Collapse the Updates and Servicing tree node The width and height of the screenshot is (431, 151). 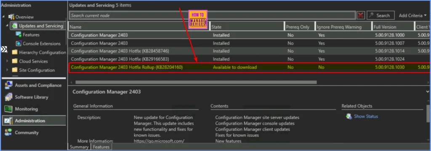7,26
